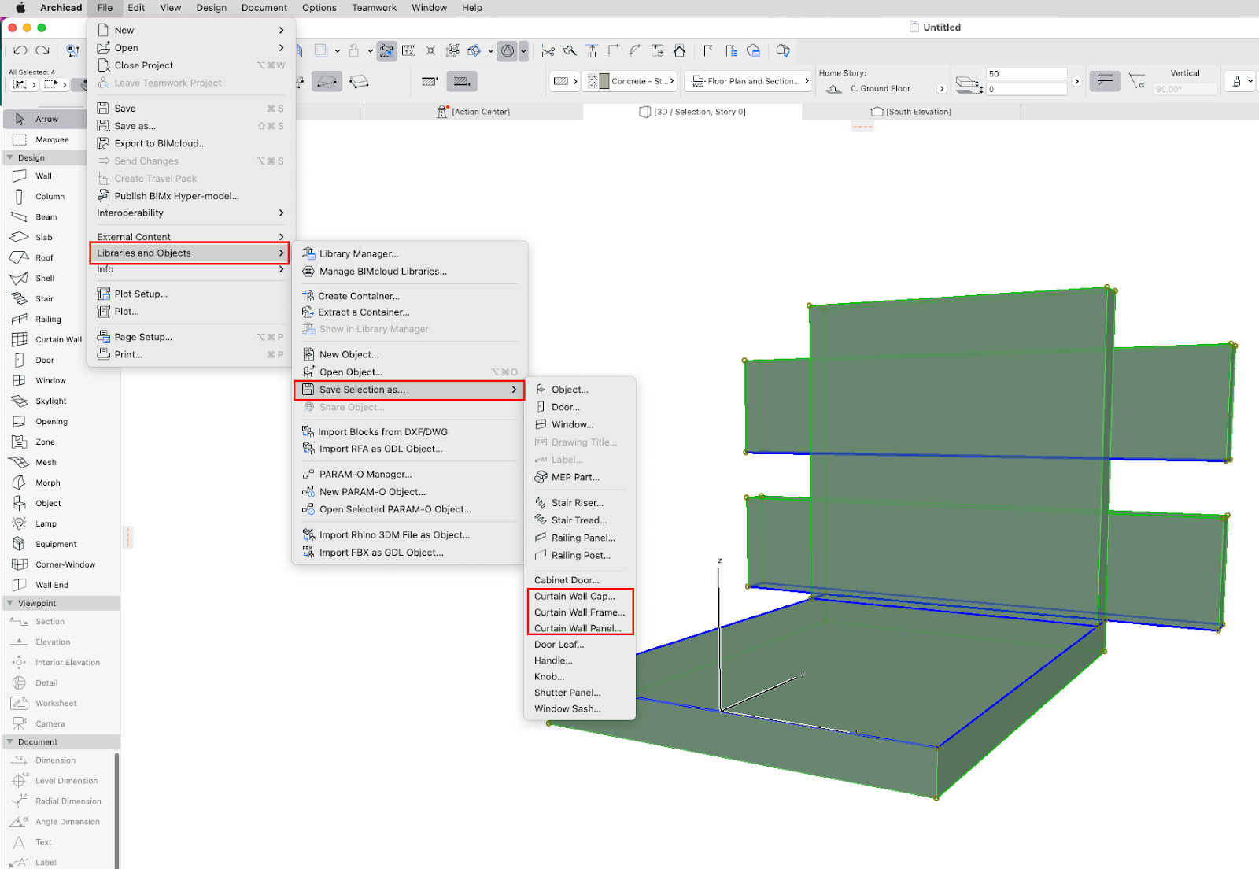Open the Teamwork menu

tap(374, 8)
